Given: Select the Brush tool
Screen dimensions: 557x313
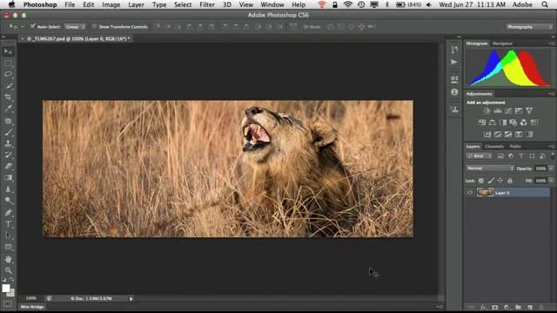Looking at the screenshot, I should (x=8, y=132).
